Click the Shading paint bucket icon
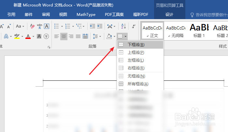228x132 pixels. pos(109,36)
